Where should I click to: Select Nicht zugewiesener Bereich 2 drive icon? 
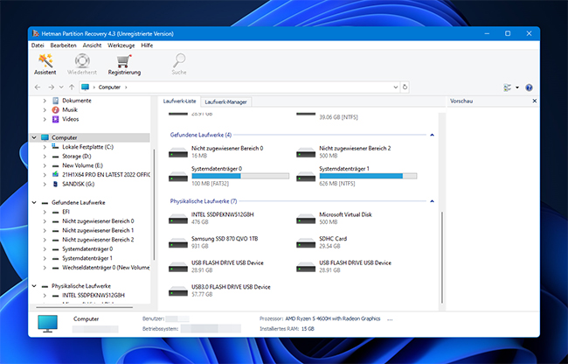point(306,152)
